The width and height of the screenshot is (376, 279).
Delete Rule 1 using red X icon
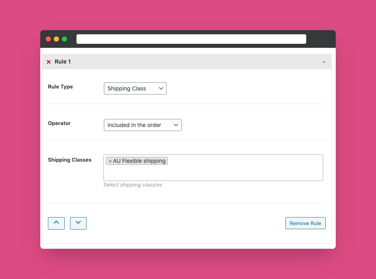[x=49, y=62]
